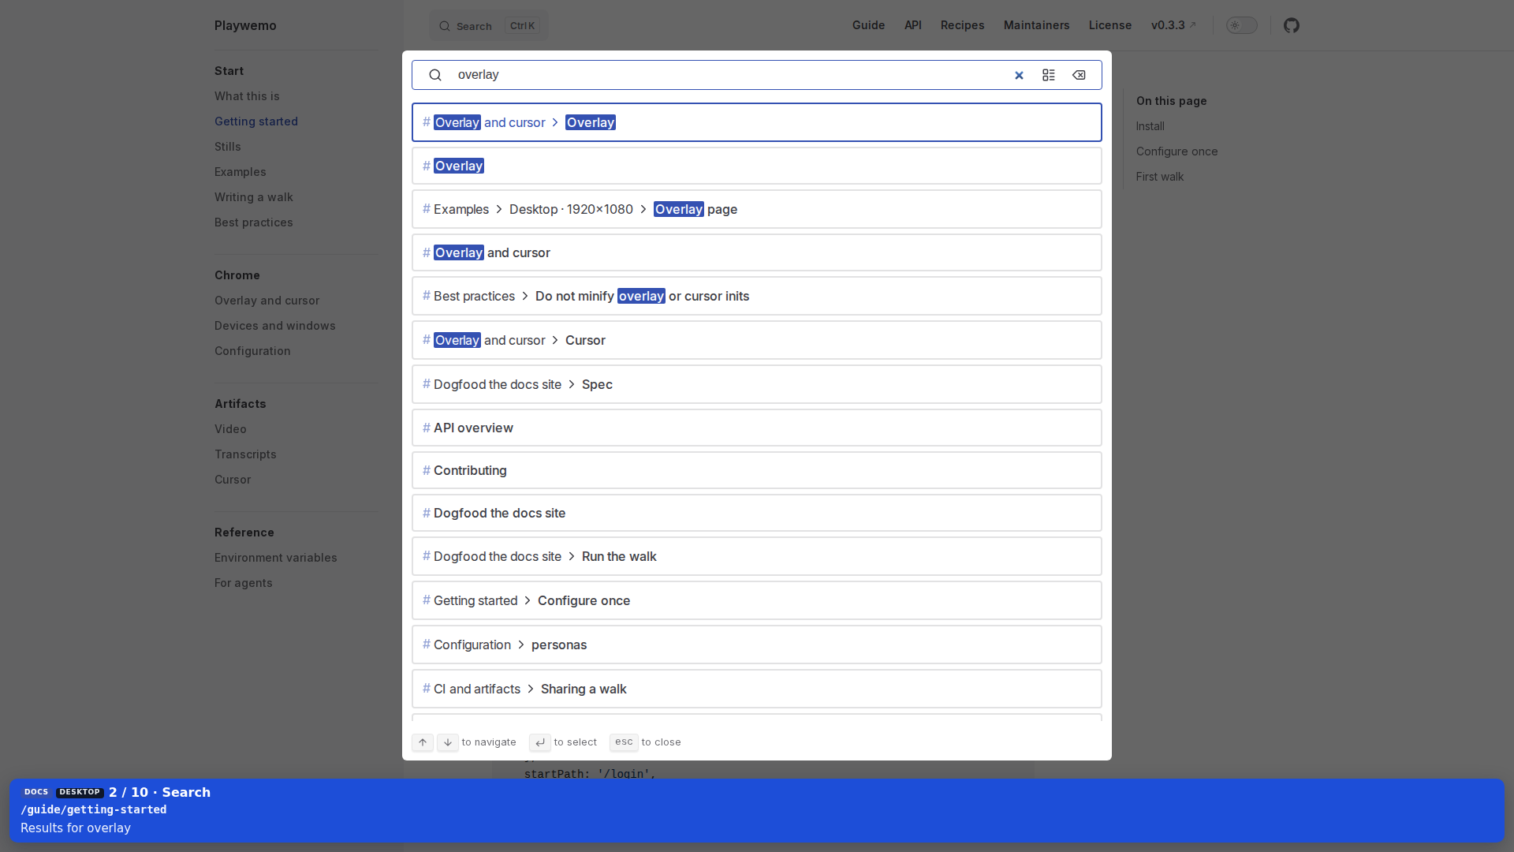Jump to Install in On this page
This screenshot has height=852, width=1514.
(x=1150, y=126)
